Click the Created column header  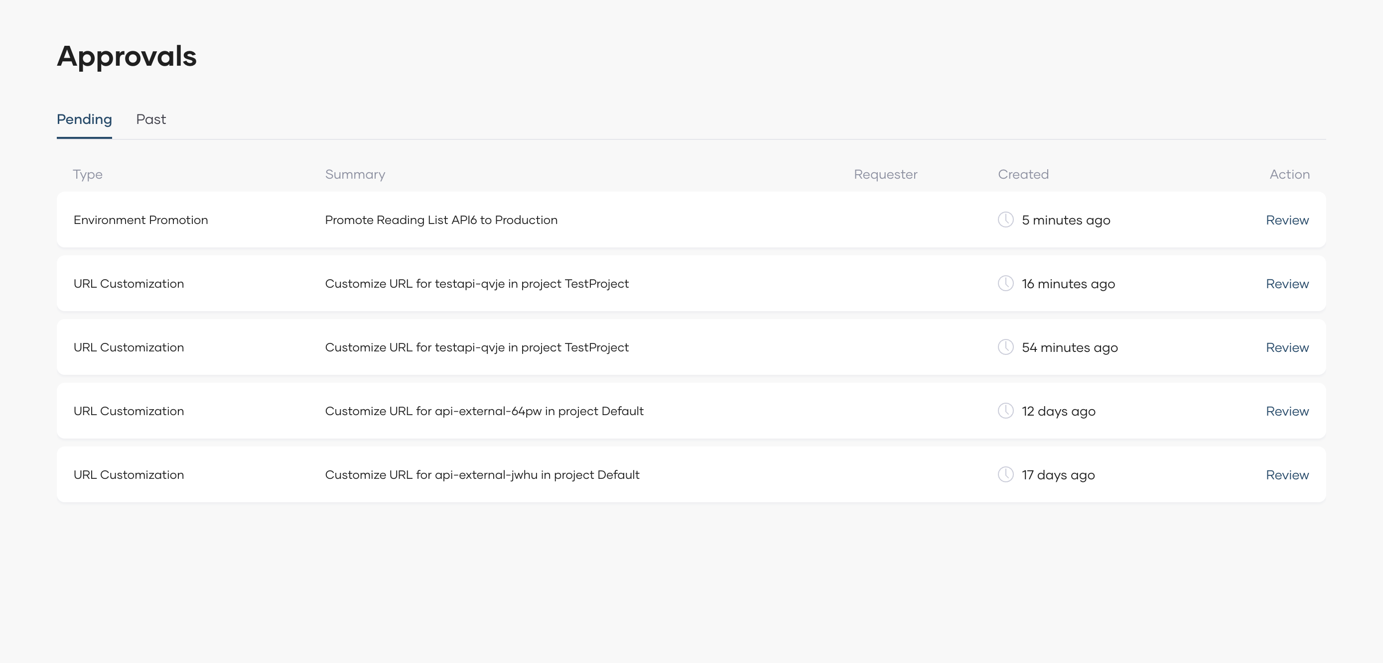[x=1023, y=174]
